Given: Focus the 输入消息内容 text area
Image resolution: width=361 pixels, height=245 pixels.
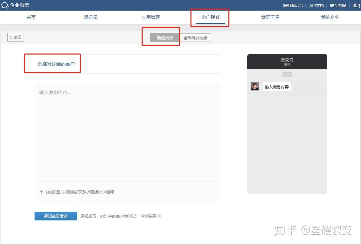Looking at the screenshot, I should (x=128, y=132).
